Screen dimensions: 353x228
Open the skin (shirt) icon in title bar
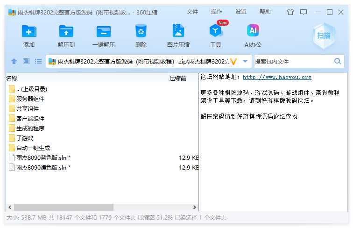(290, 12)
